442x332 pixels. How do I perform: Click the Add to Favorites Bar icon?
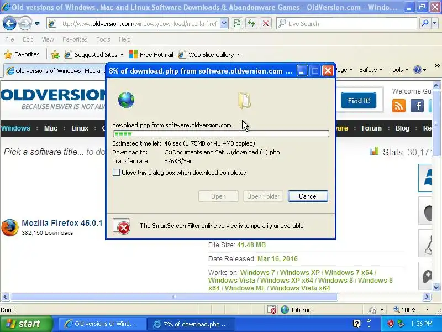pyautogui.click(x=55, y=54)
